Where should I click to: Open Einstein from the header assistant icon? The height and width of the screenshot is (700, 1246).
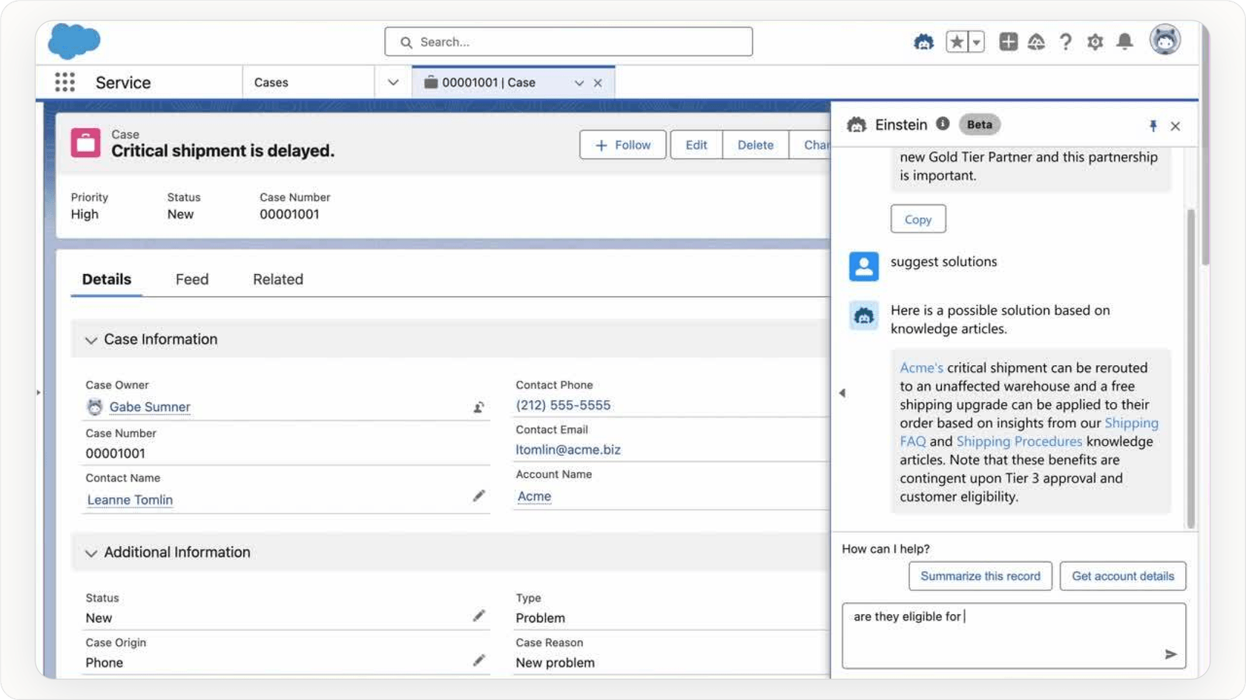click(x=923, y=42)
